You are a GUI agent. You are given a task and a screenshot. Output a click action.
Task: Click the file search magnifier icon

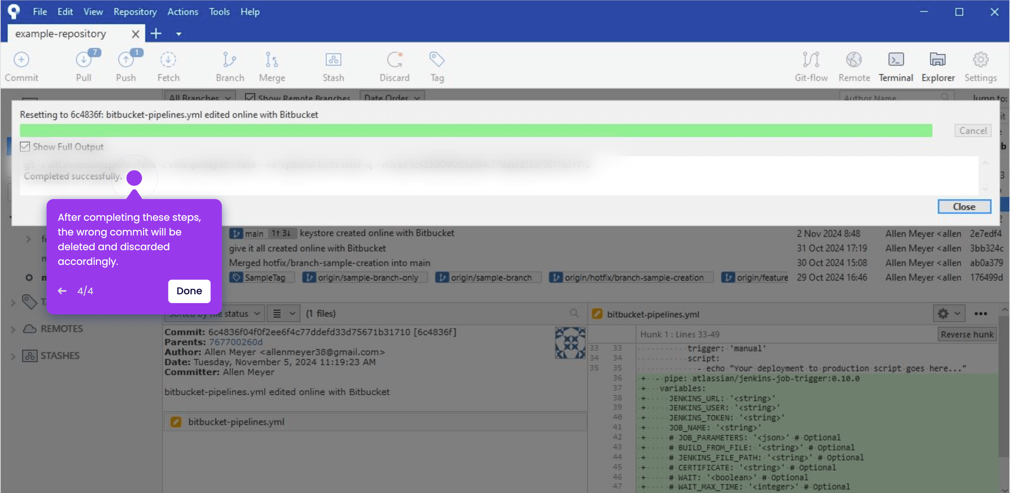point(574,313)
